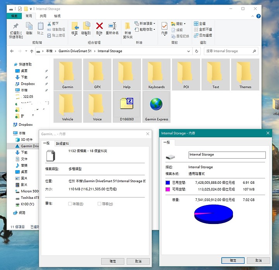Click the Cut scissors icon

point(49,24)
